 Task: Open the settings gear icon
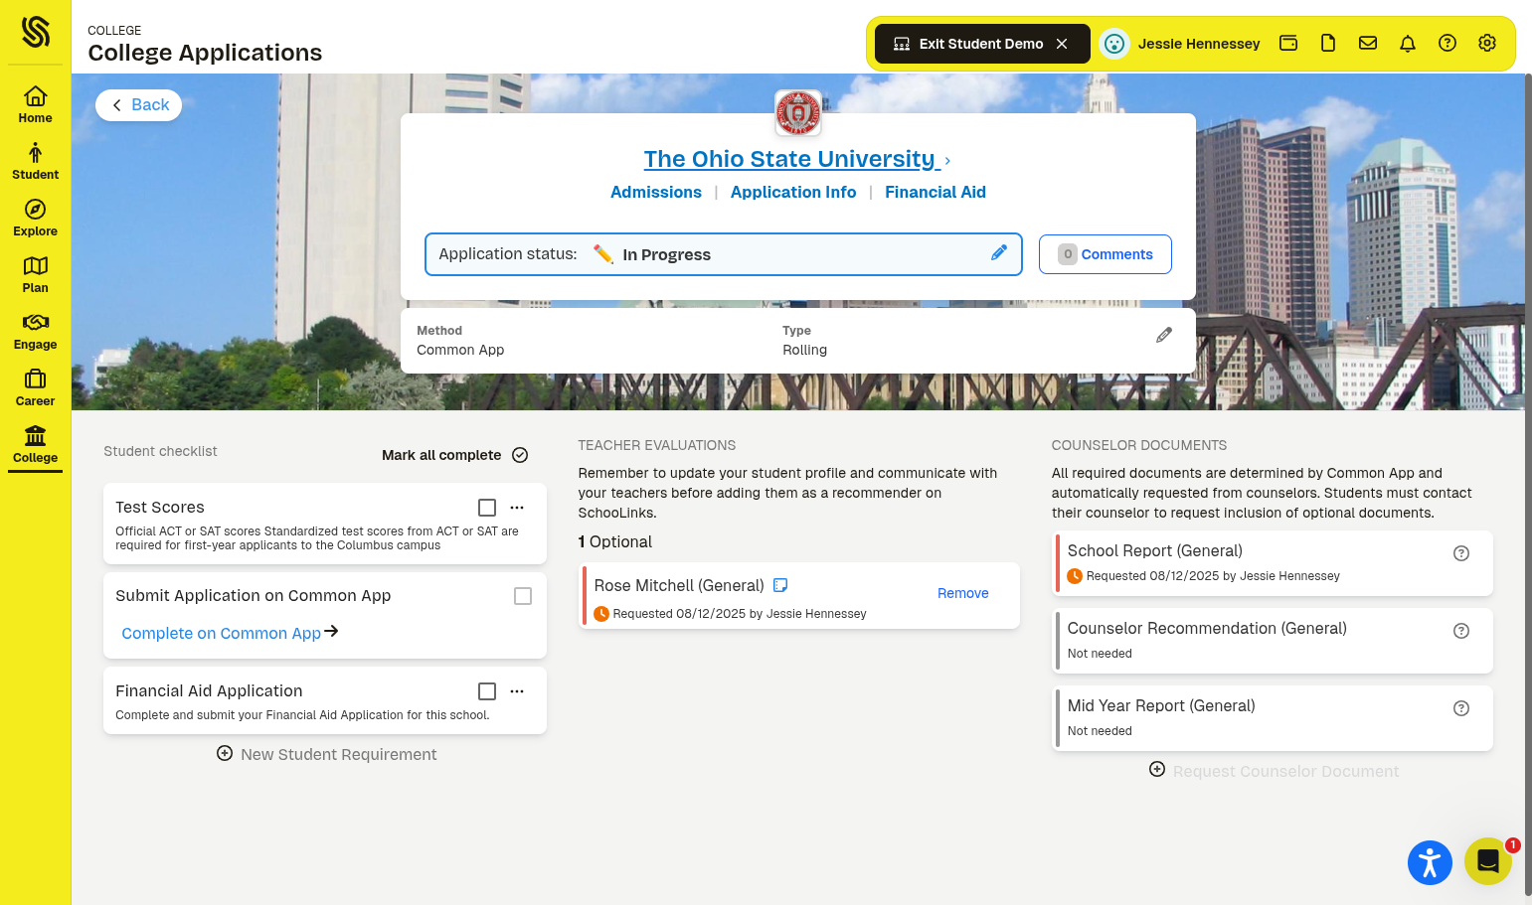[x=1487, y=43]
